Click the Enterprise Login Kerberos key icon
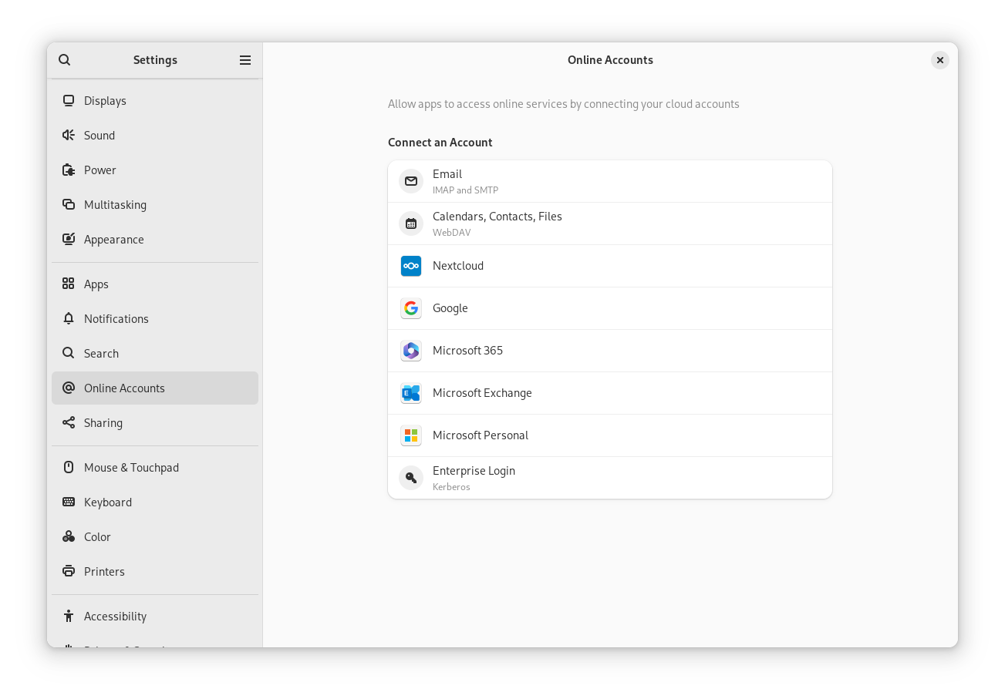Image resolution: width=1005 pixels, height=699 pixels. pyautogui.click(x=411, y=478)
